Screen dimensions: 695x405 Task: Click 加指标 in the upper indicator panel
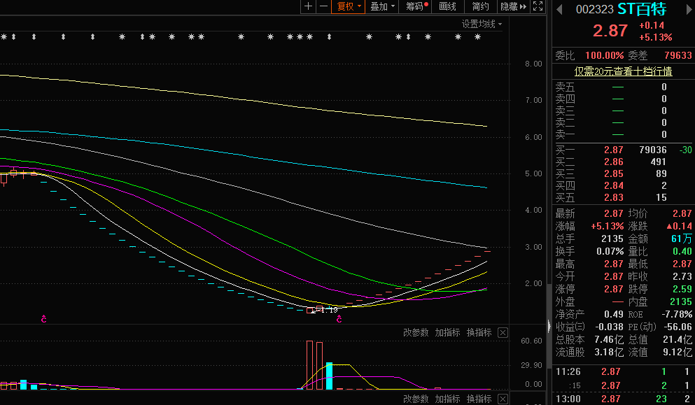[447, 333]
